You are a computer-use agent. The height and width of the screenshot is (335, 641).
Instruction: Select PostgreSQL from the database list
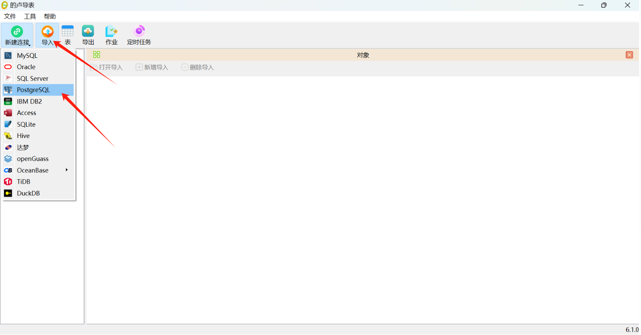pos(33,90)
